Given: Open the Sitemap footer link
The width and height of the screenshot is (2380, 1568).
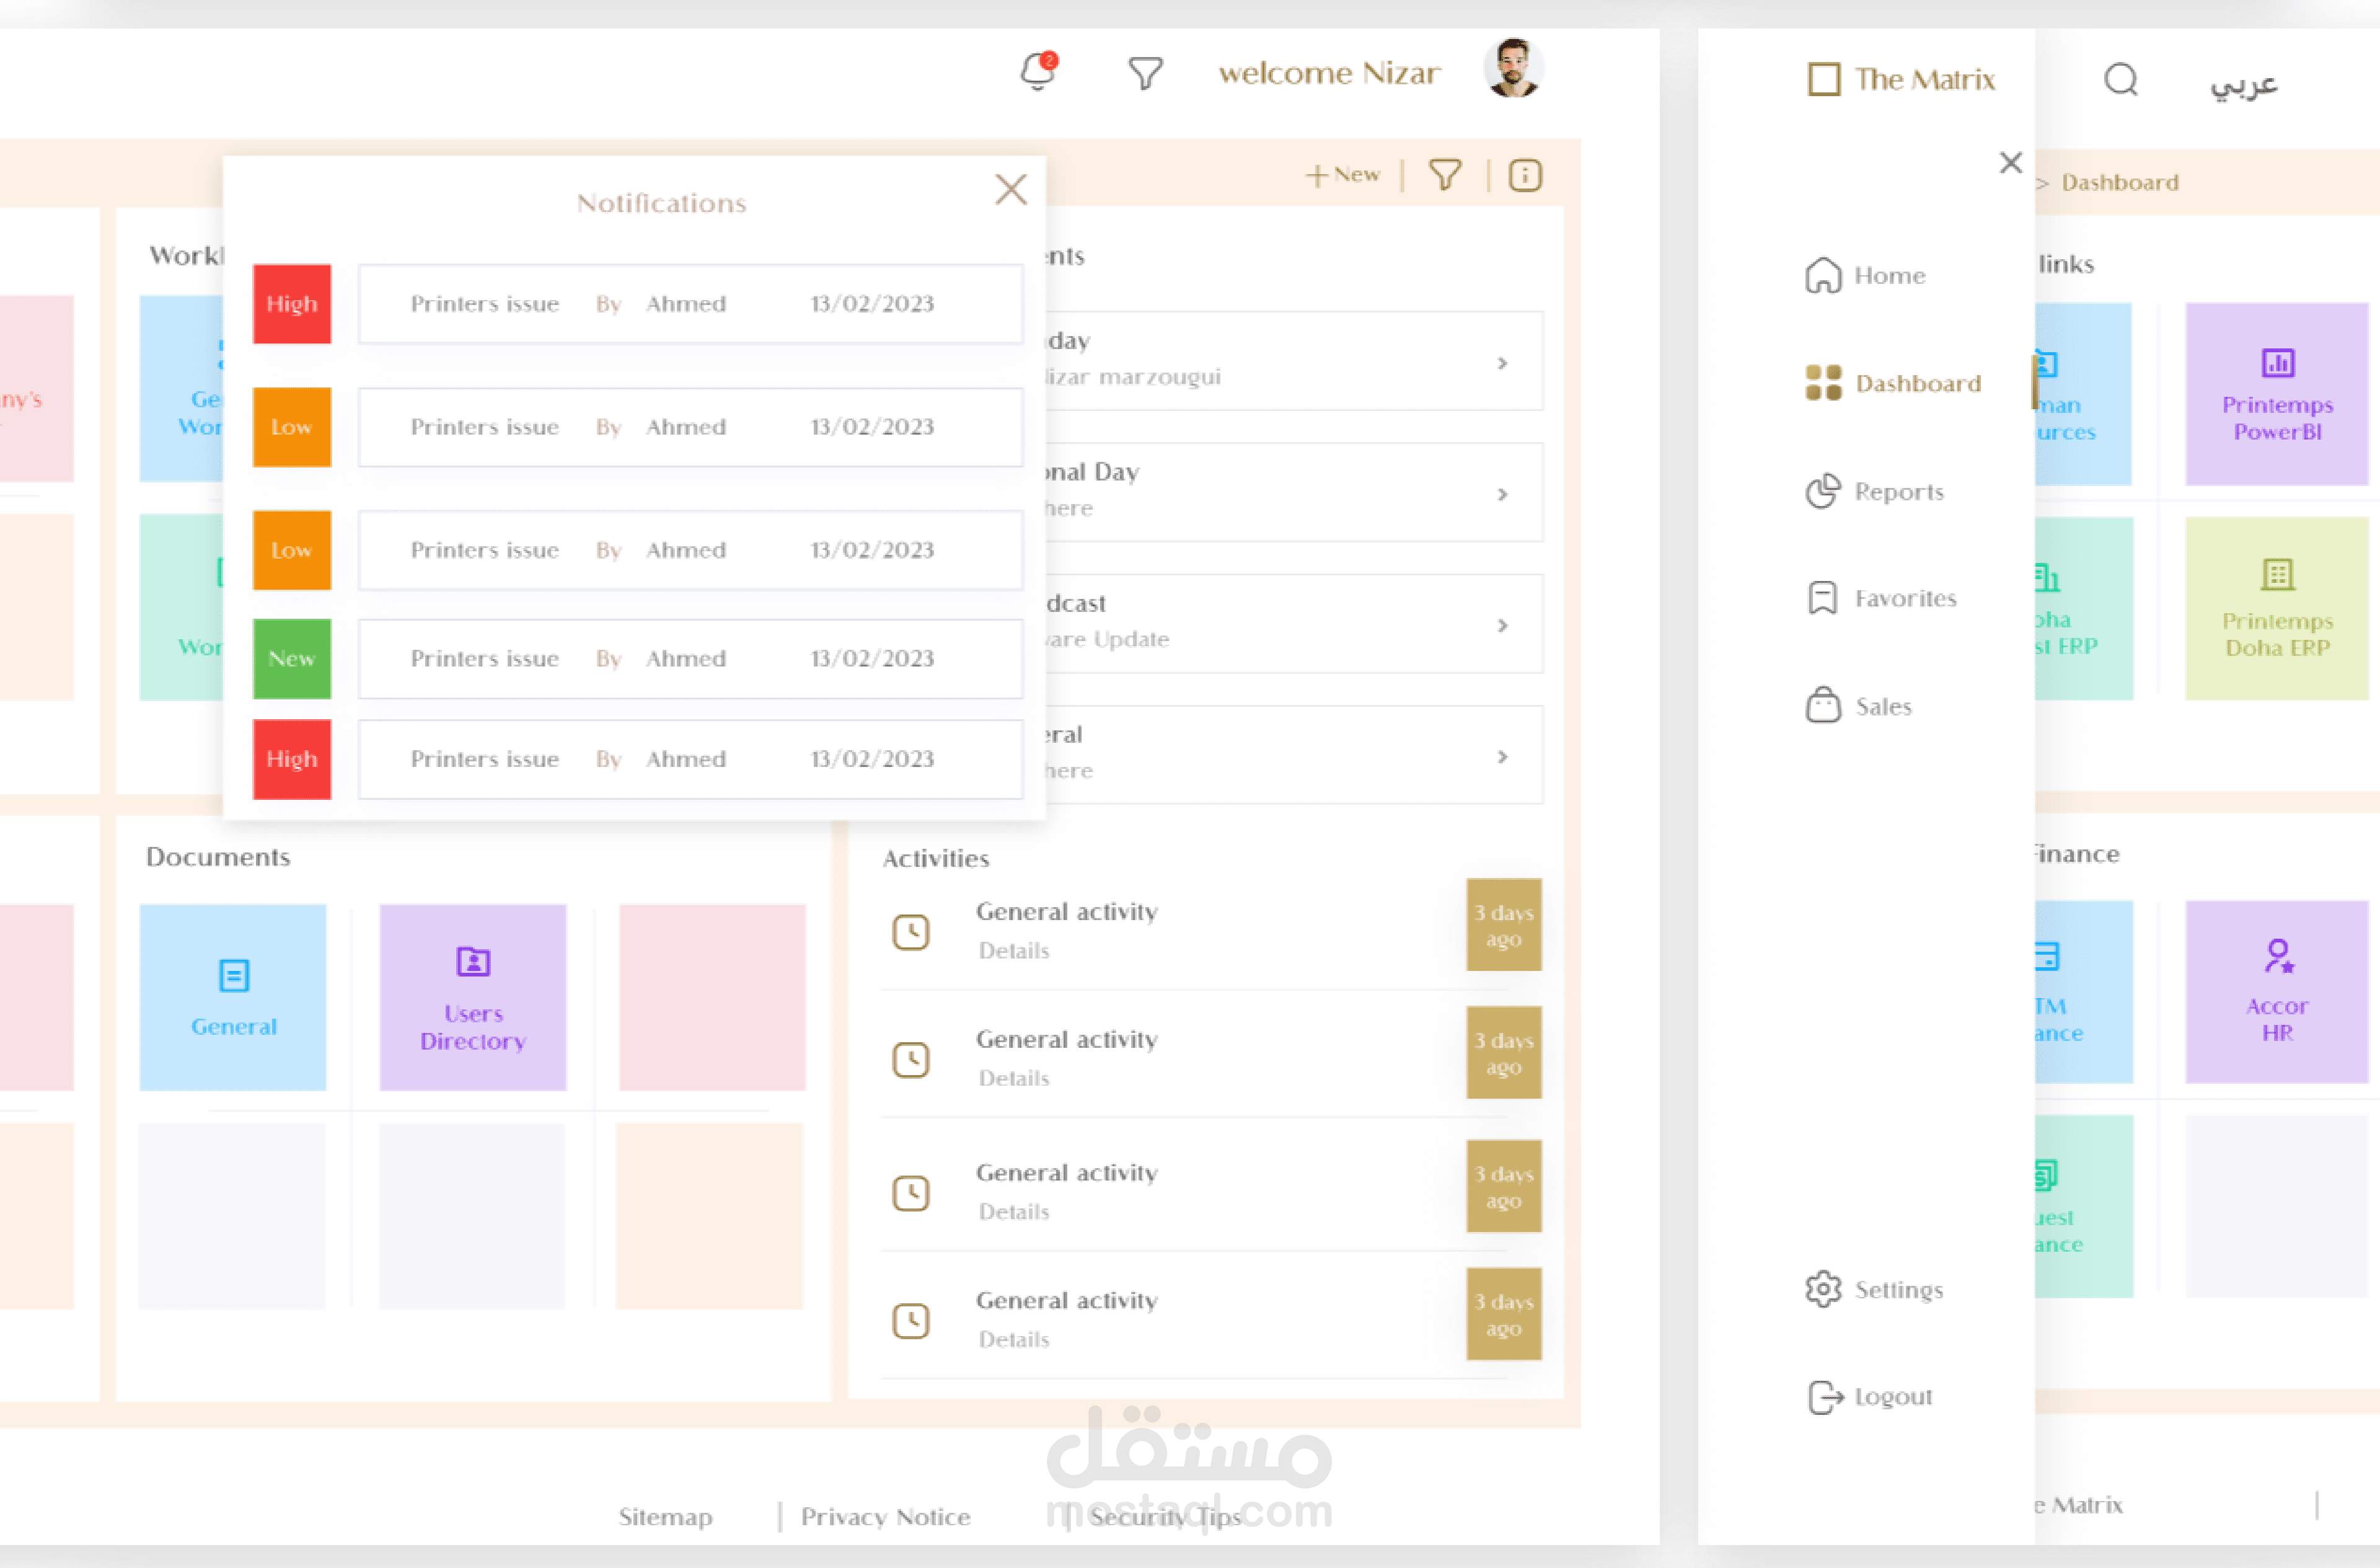Looking at the screenshot, I should click(x=665, y=1517).
